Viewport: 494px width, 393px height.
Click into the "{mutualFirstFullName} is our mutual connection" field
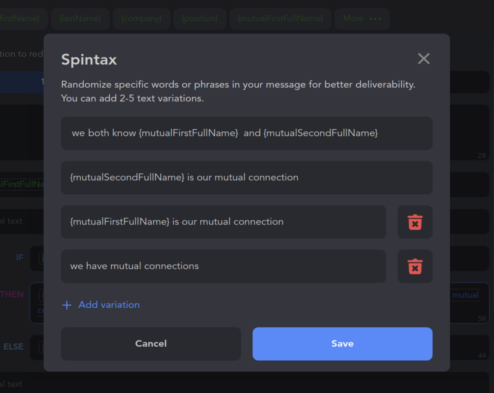[x=223, y=222]
